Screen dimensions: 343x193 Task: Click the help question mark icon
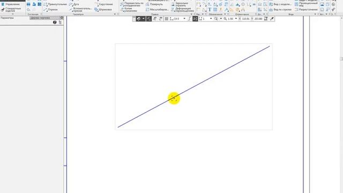pos(55,23)
